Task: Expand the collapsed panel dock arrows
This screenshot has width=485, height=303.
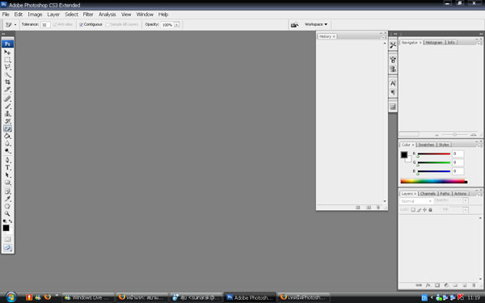Action: pyautogui.click(x=395, y=34)
